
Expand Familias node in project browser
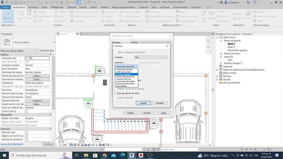click(x=217, y=76)
